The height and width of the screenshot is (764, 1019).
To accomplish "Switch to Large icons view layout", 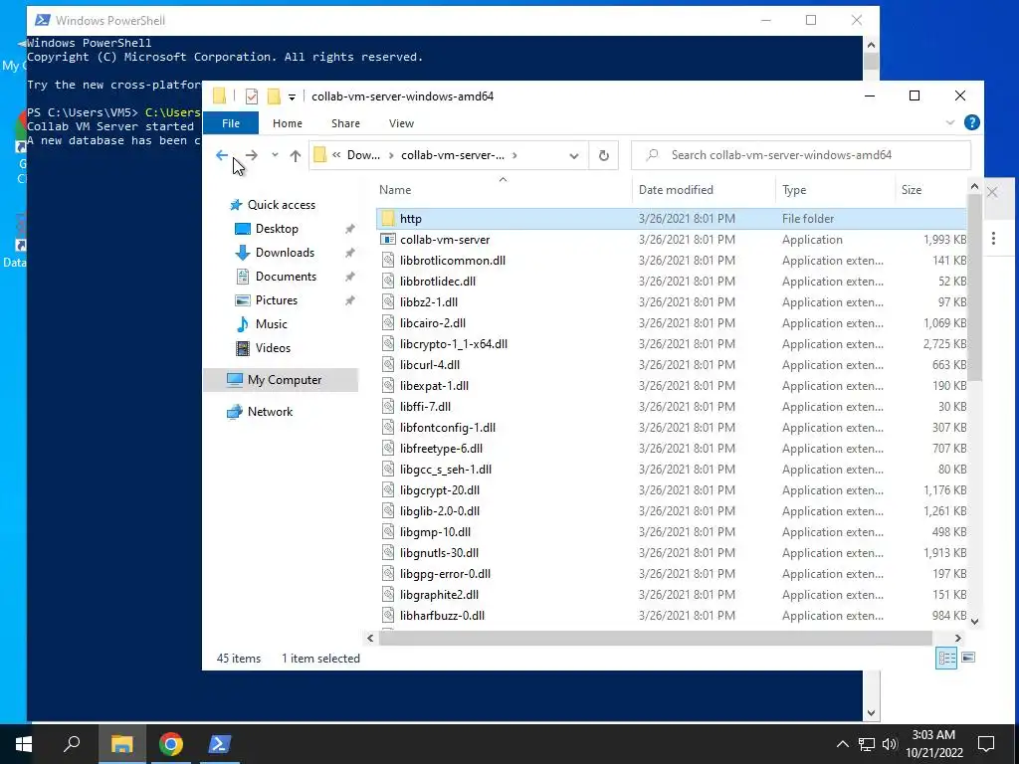I will 967,658.
